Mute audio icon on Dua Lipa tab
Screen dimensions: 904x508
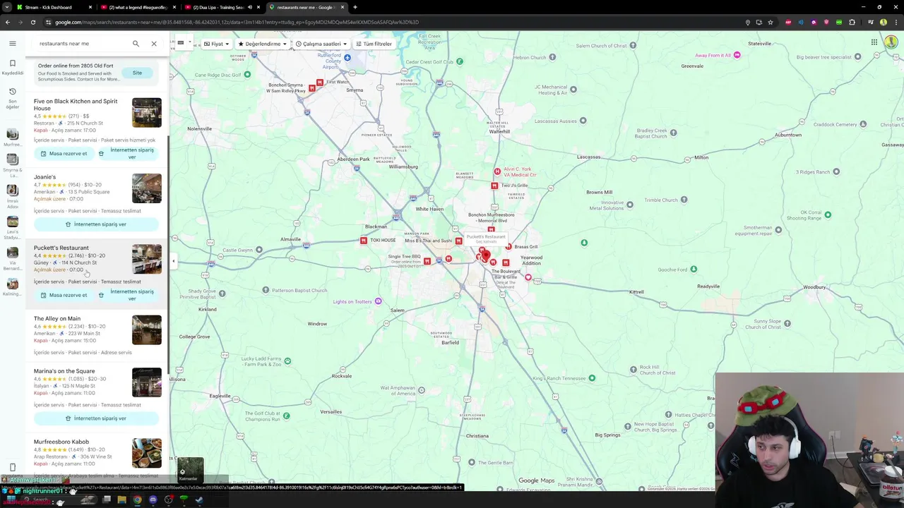point(249,7)
